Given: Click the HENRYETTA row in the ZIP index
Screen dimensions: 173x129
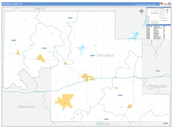Looking at the screenshot, I should (x=159, y=28).
